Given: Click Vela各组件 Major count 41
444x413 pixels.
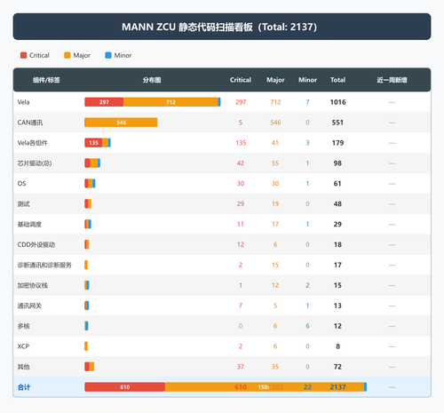Looking at the screenshot, I should click(x=275, y=143).
